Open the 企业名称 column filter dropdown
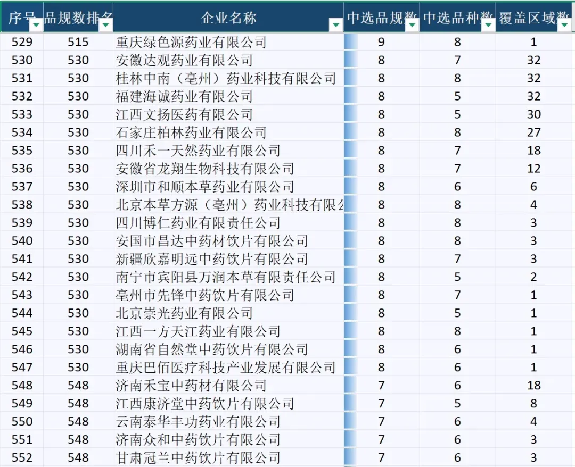Image resolution: width=575 pixels, height=467 pixels. tap(336, 25)
